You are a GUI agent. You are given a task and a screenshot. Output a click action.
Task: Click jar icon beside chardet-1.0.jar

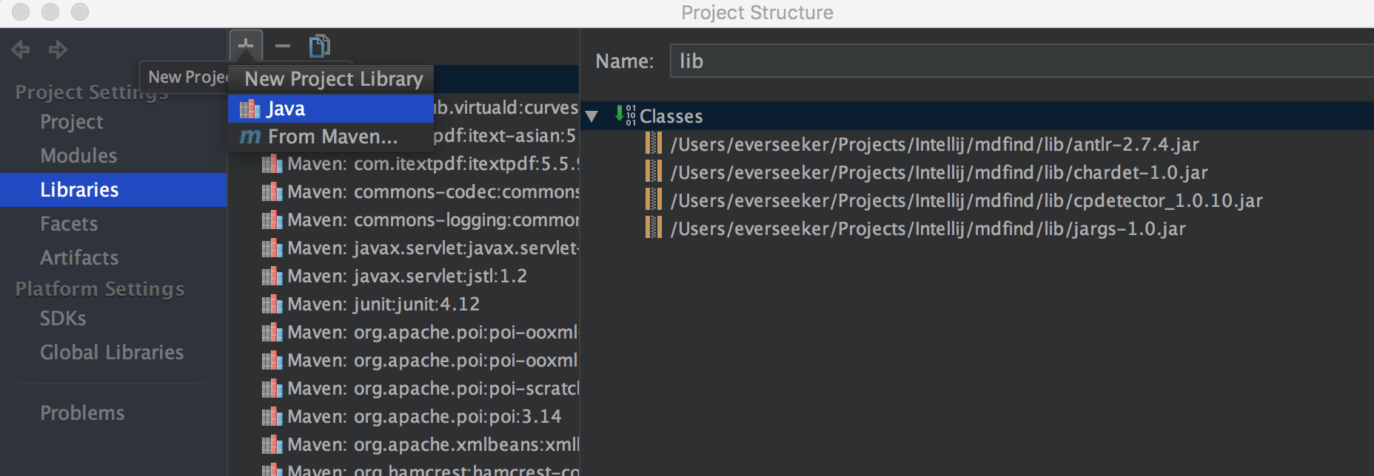point(654,171)
